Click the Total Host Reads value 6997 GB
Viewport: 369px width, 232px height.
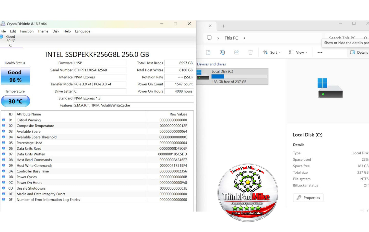coord(179,63)
